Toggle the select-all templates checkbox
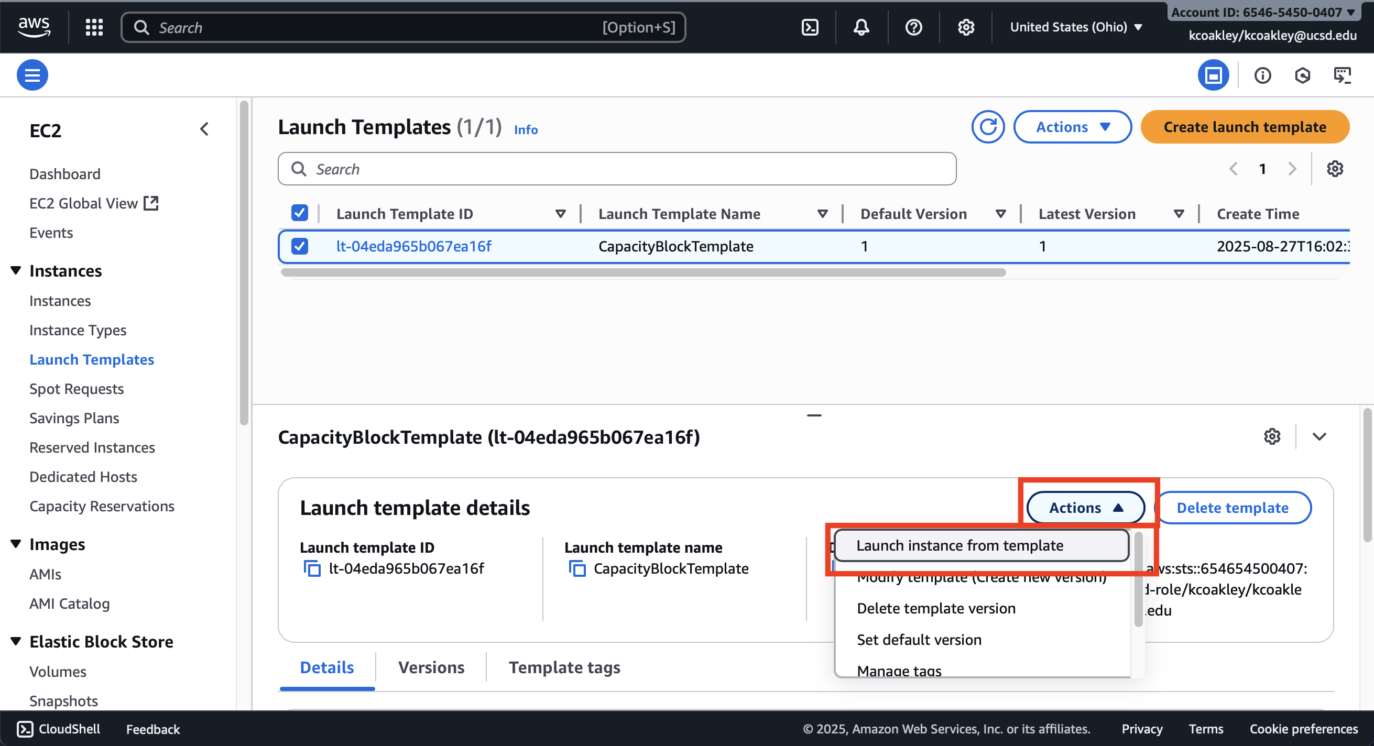The image size is (1374, 746). [300, 213]
